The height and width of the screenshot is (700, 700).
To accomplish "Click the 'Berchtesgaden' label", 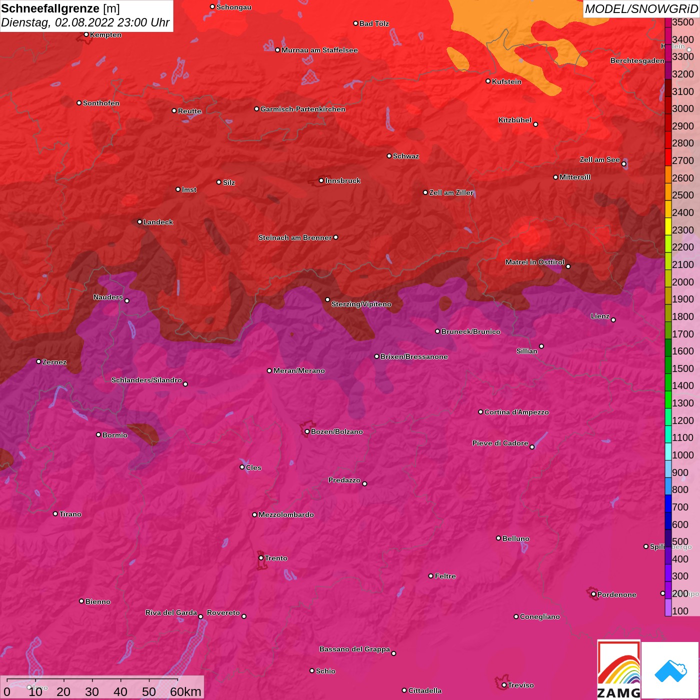I will pos(637,60).
